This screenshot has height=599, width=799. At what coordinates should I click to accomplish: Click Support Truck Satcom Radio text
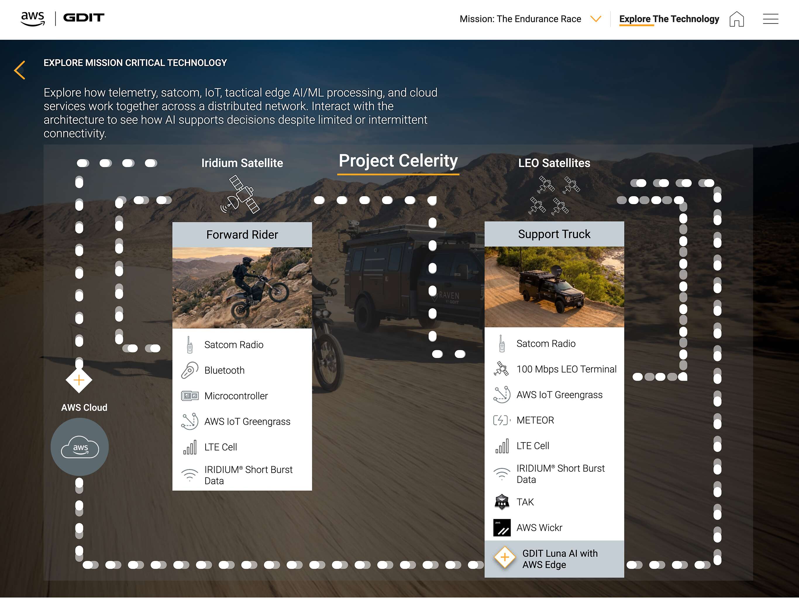click(x=546, y=344)
